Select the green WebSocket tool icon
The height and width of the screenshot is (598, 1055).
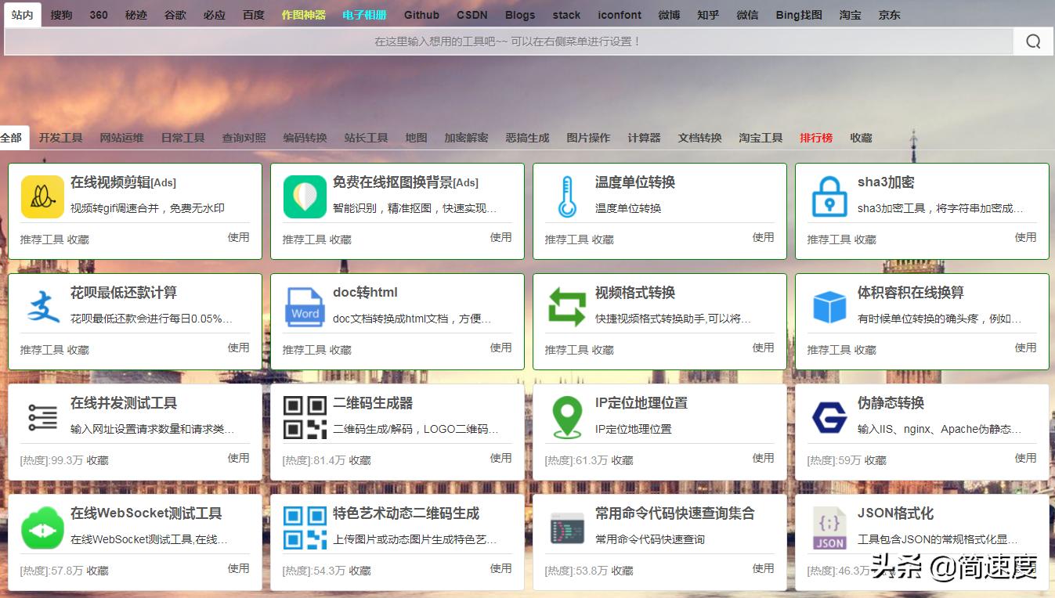(x=42, y=528)
